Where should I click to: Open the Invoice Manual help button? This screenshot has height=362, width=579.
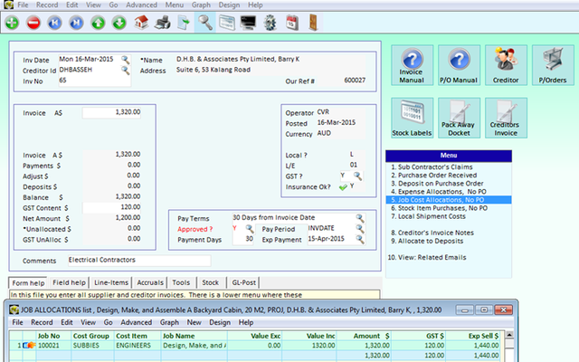(x=413, y=65)
